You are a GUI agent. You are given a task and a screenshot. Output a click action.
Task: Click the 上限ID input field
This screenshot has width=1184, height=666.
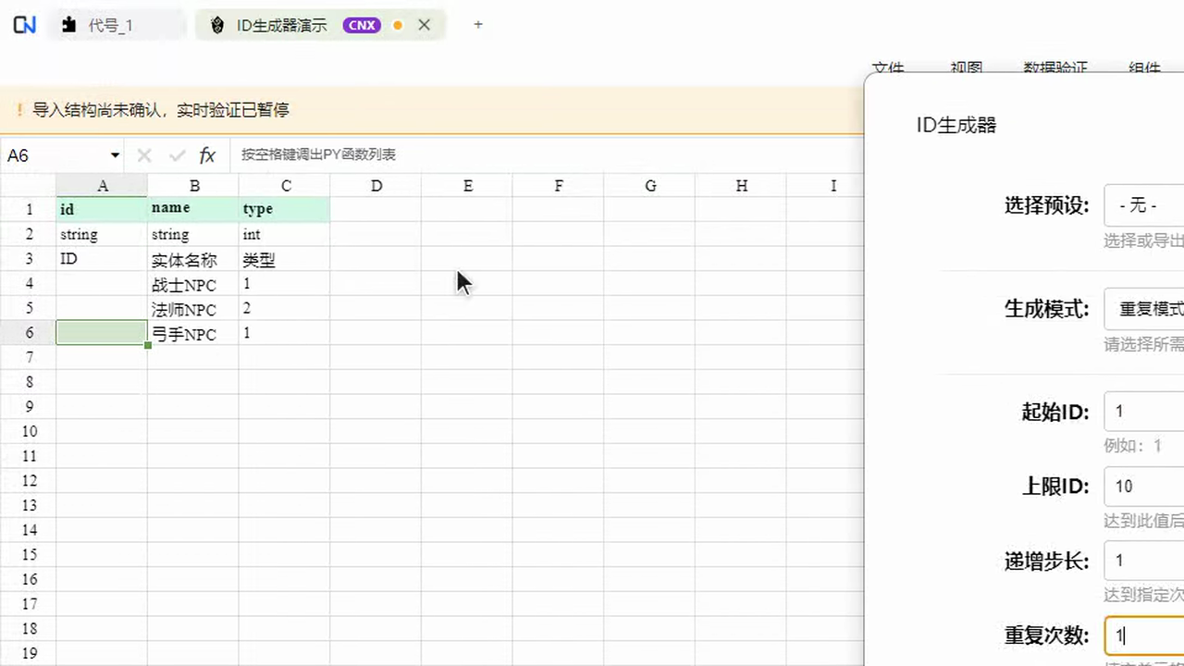click(1144, 486)
